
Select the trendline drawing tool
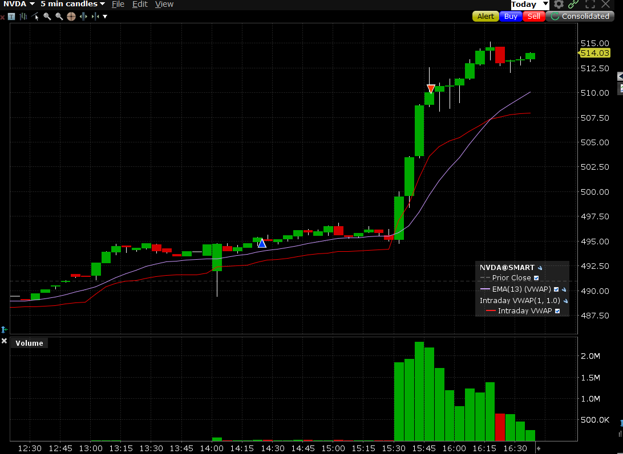(x=35, y=17)
